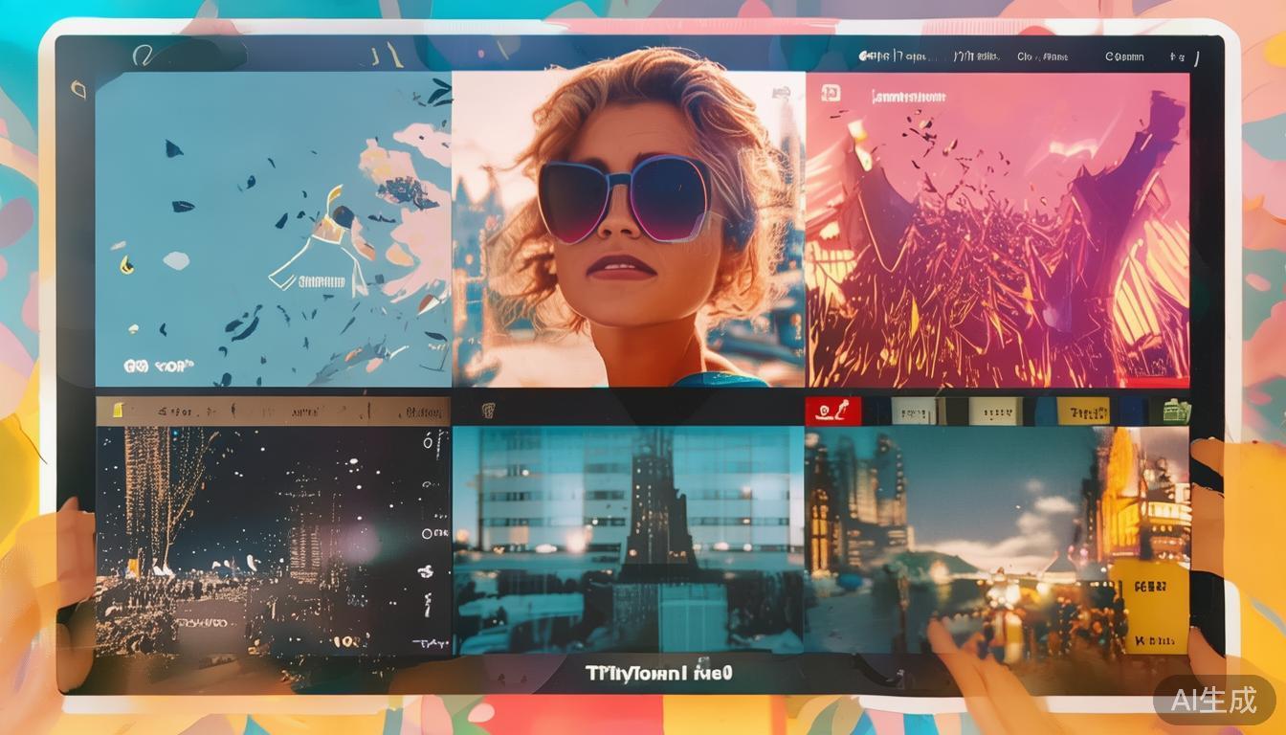Click the yellow tag above the bottom-right photo
The width and height of the screenshot is (1286, 735).
point(1083,411)
